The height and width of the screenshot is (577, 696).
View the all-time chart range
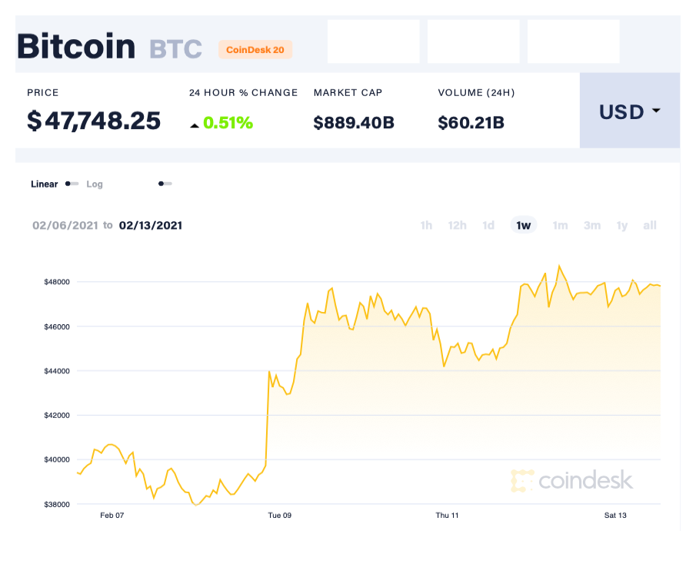650,225
